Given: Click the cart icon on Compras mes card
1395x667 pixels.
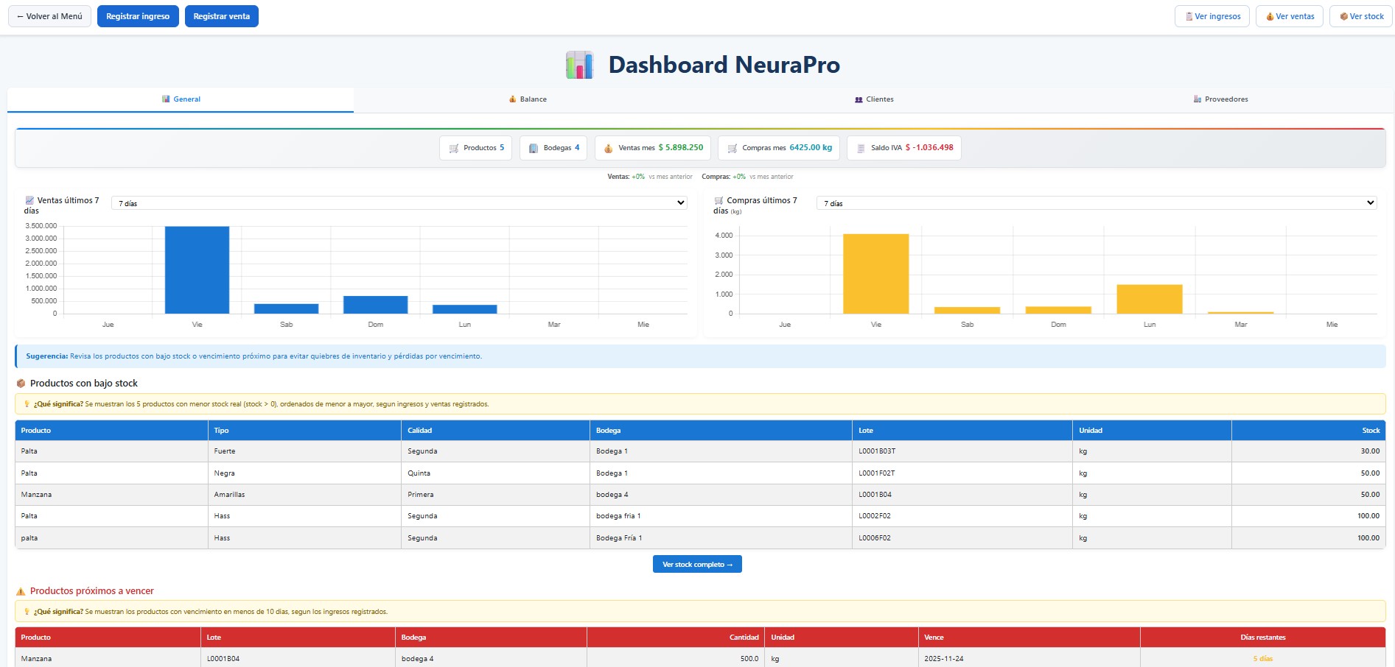Looking at the screenshot, I should (733, 147).
